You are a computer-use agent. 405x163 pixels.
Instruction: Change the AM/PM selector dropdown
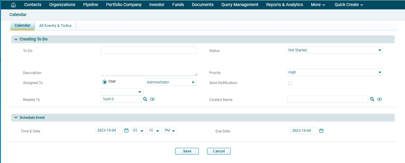pyautogui.click(x=170, y=131)
